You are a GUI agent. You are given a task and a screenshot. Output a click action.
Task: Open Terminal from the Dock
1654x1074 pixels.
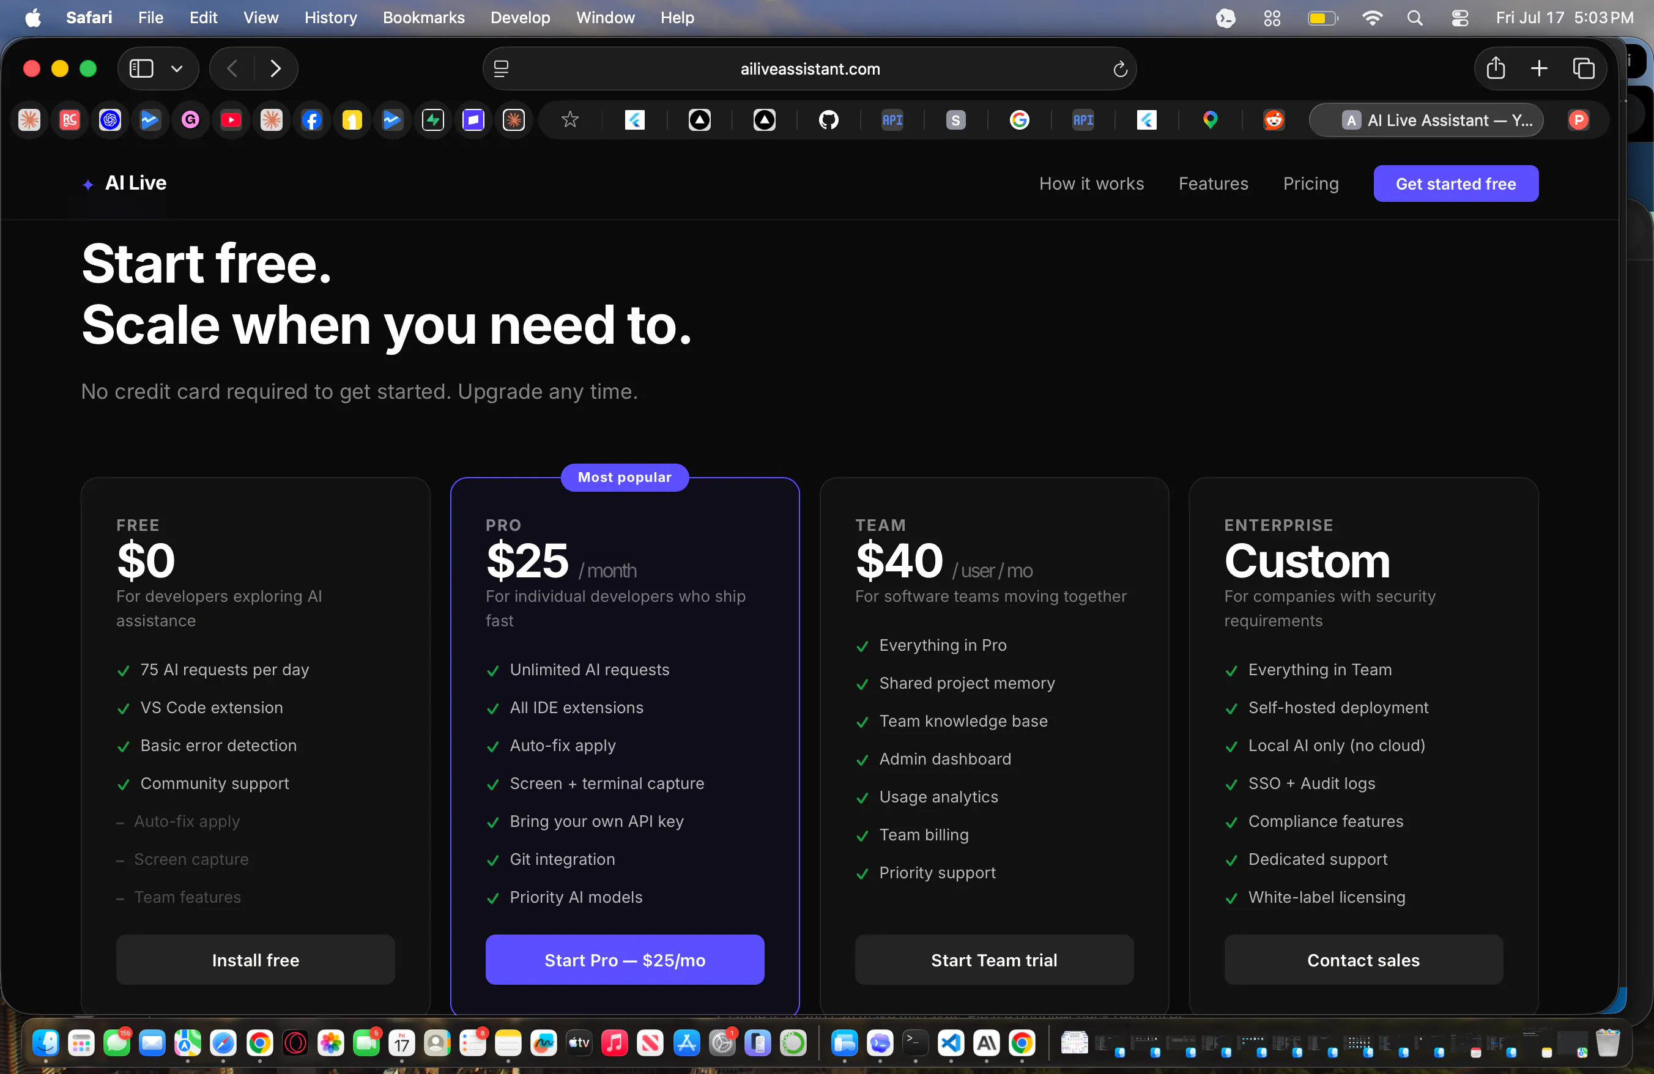(x=914, y=1042)
